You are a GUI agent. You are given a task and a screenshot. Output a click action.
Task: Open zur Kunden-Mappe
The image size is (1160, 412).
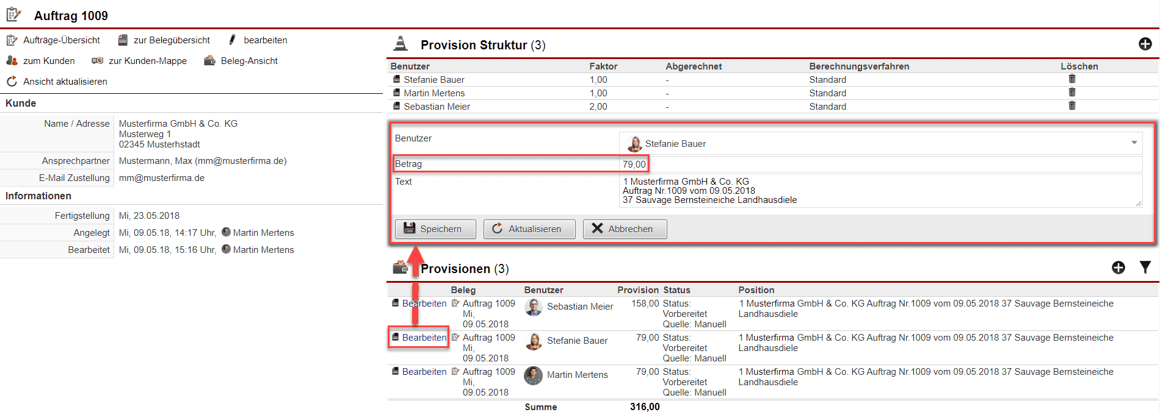(148, 61)
